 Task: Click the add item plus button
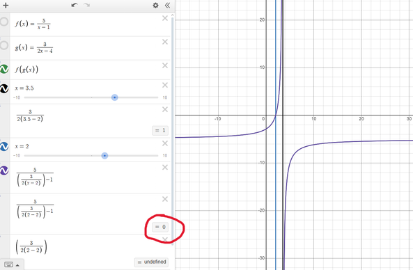[x=6, y=6]
